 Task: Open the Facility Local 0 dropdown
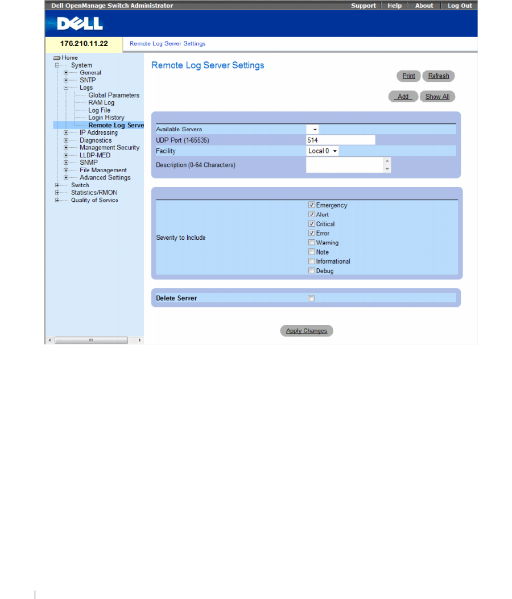(x=323, y=151)
